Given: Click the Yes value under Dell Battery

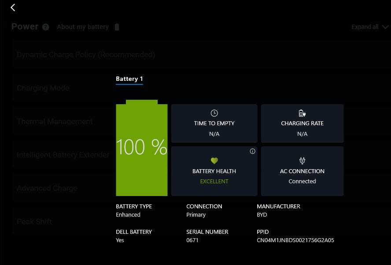Looking at the screenshot, I should (x=120, y=240).
